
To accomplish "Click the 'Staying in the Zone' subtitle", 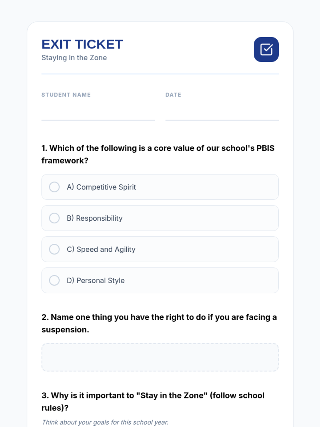I will [74, 58].
